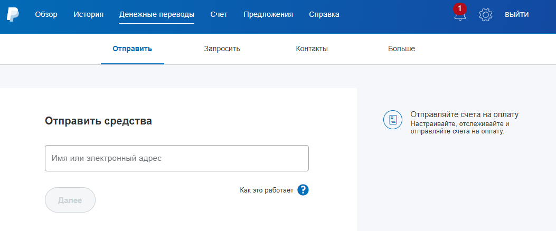Go to Обзор in top navigation
556x231 pixels.
coord(46,15)
